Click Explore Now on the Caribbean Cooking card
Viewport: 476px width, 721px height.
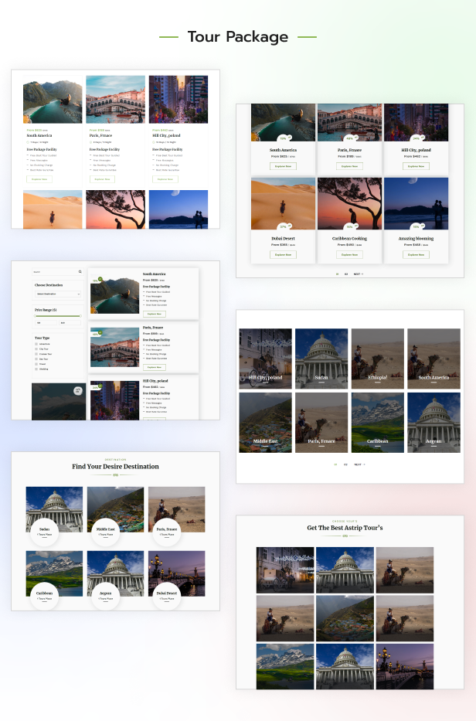click(349, 255)
